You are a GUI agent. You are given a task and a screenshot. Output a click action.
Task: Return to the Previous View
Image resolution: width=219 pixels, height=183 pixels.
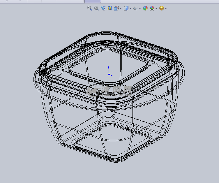pos(103,8)
